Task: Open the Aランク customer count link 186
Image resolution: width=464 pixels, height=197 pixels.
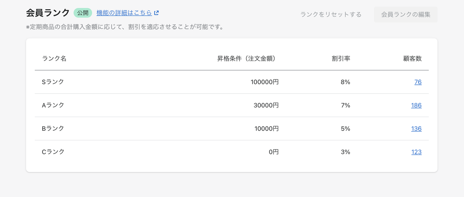Action: [x=416, y=105]
